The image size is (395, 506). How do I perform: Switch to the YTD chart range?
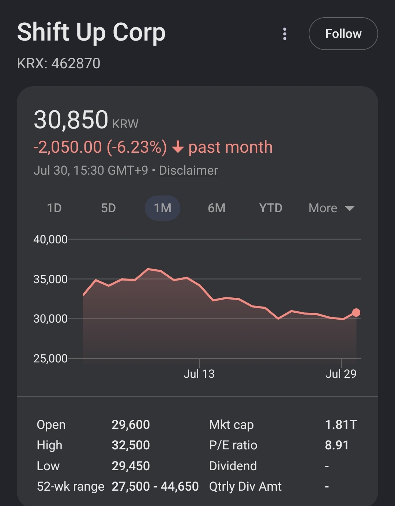[x=271, y=208]
